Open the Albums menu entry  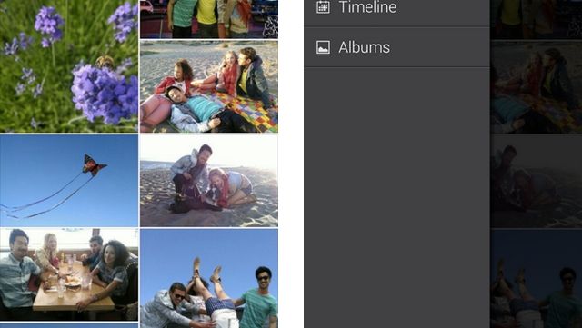coord(396,47)
